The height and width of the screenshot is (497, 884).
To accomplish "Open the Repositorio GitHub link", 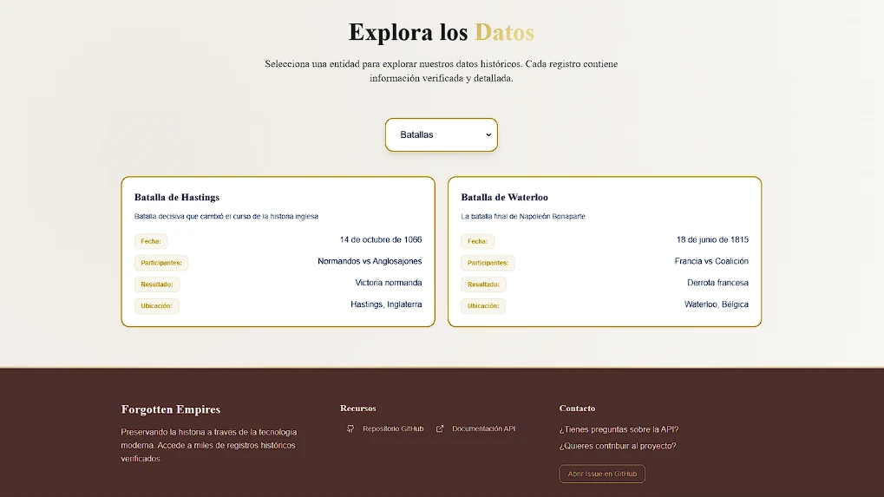I will pos(393,428).
